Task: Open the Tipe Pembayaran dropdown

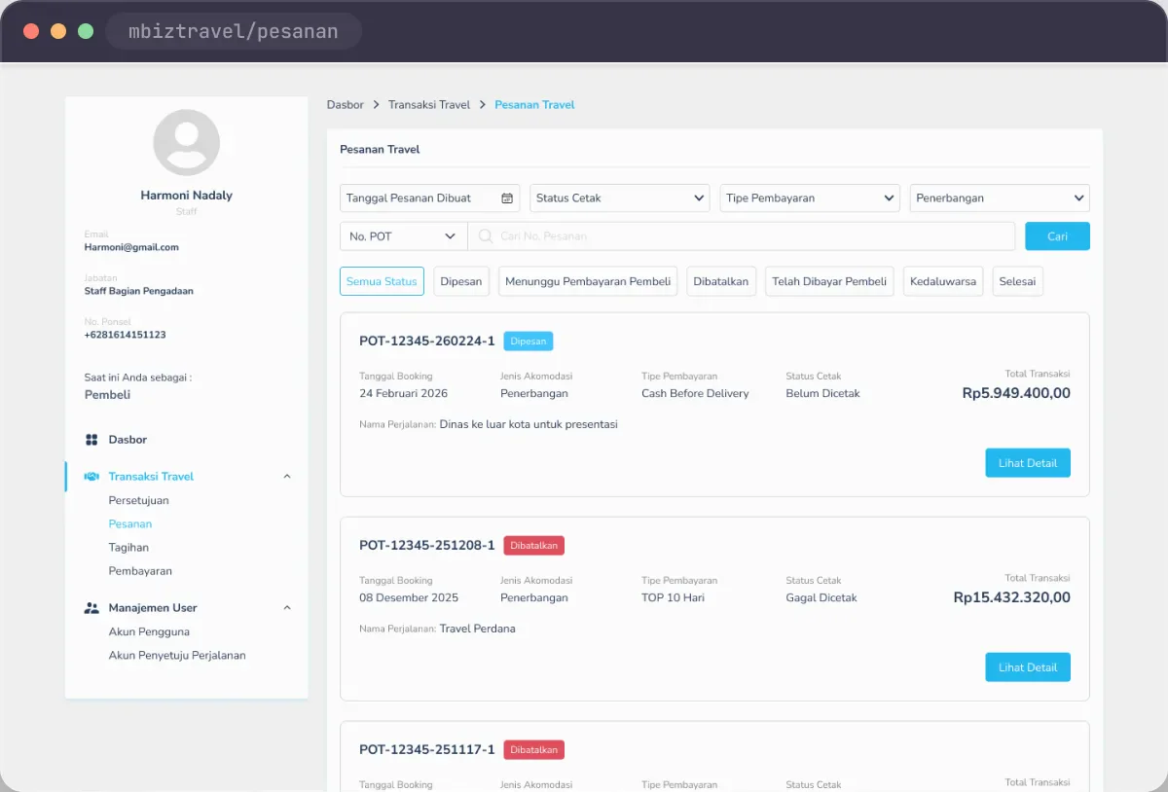Action: click(810, 198)
